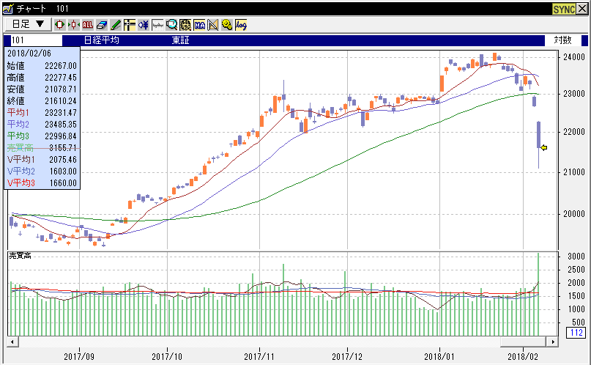Click the shrink candlestick width icon
591x365 pixels.
(73, 24)
